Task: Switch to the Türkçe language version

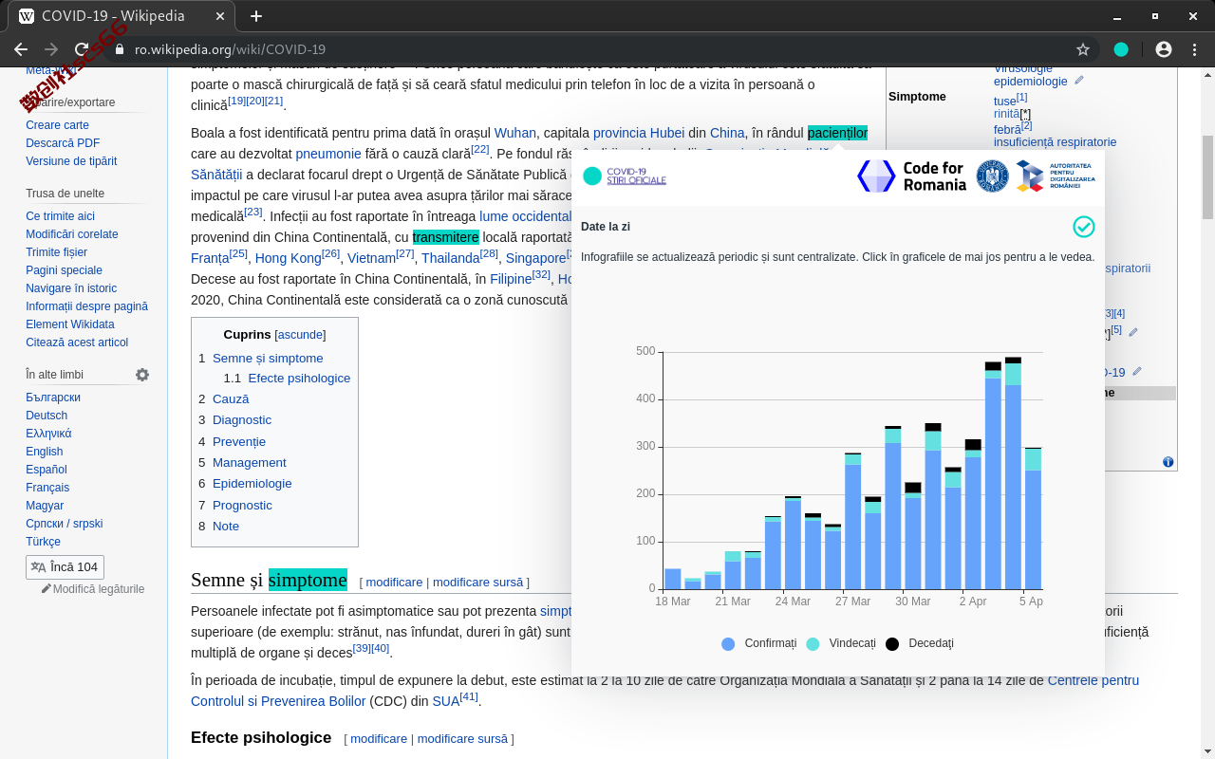Action: pyautogui.click(x=43, y=542)
